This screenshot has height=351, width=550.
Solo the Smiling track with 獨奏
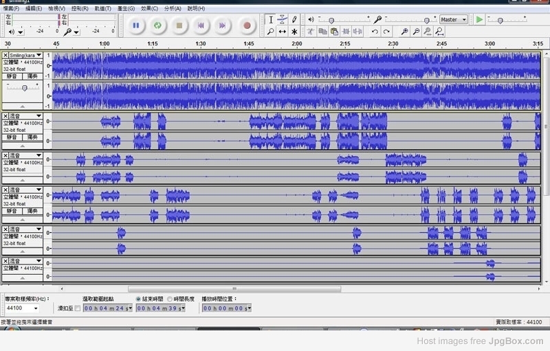click(32, 76)
